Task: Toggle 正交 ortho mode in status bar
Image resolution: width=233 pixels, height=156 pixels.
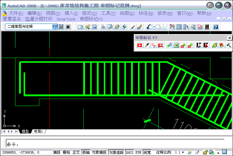Action: pos(76,152)
